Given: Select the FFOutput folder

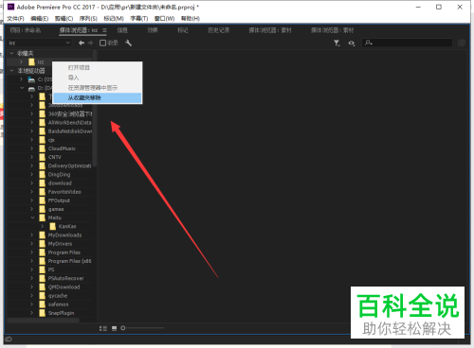Looking at the screenshot, I should tap(59, 200).
